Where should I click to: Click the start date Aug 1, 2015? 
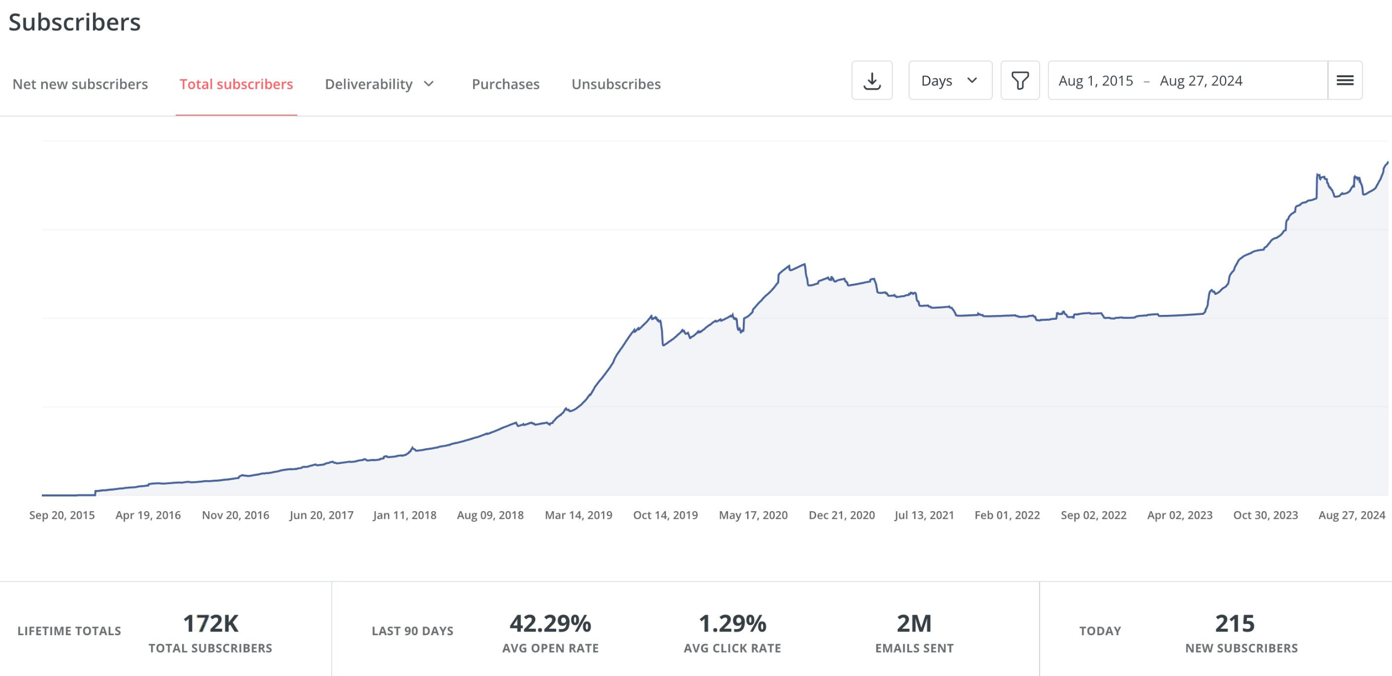pos(1096,80)
